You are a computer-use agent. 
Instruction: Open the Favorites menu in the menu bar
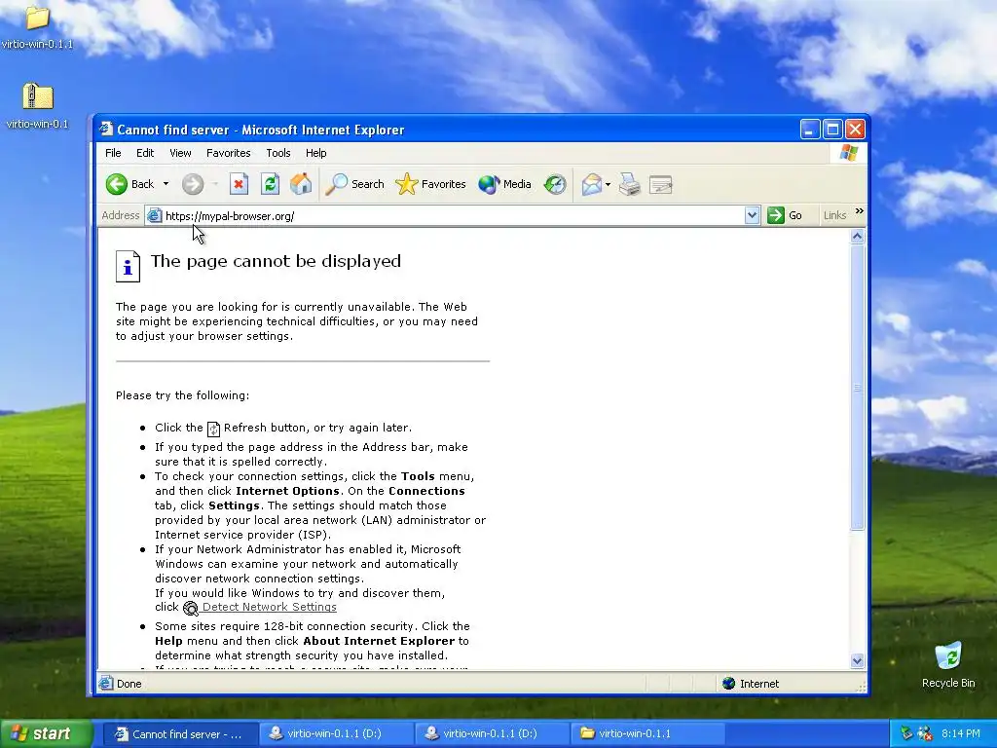tap(228, 153)
